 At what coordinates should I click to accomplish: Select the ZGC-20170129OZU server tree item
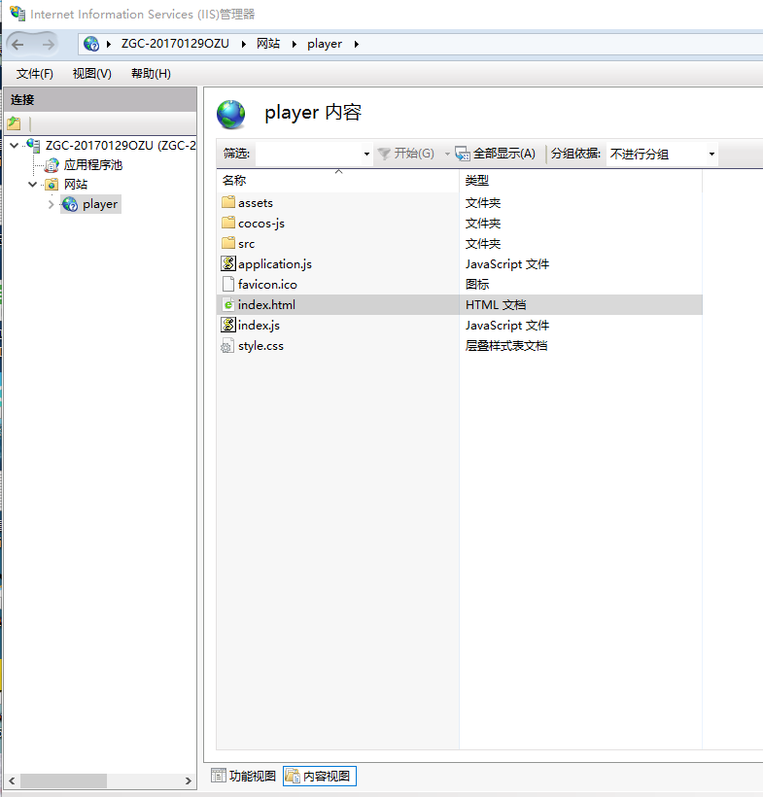pyautogui.click(x=121, y=146)
